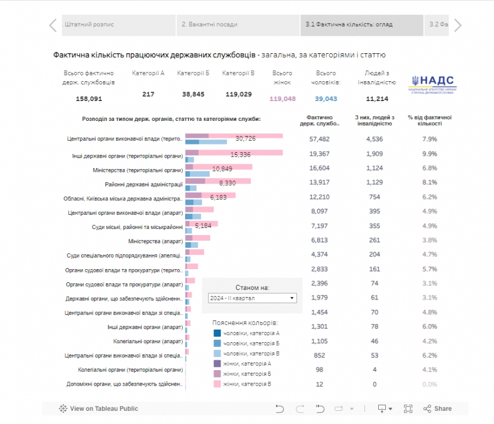Open View on Tableau Public link
Viewport: 494px width, 424px height.
tap(99, 409)
